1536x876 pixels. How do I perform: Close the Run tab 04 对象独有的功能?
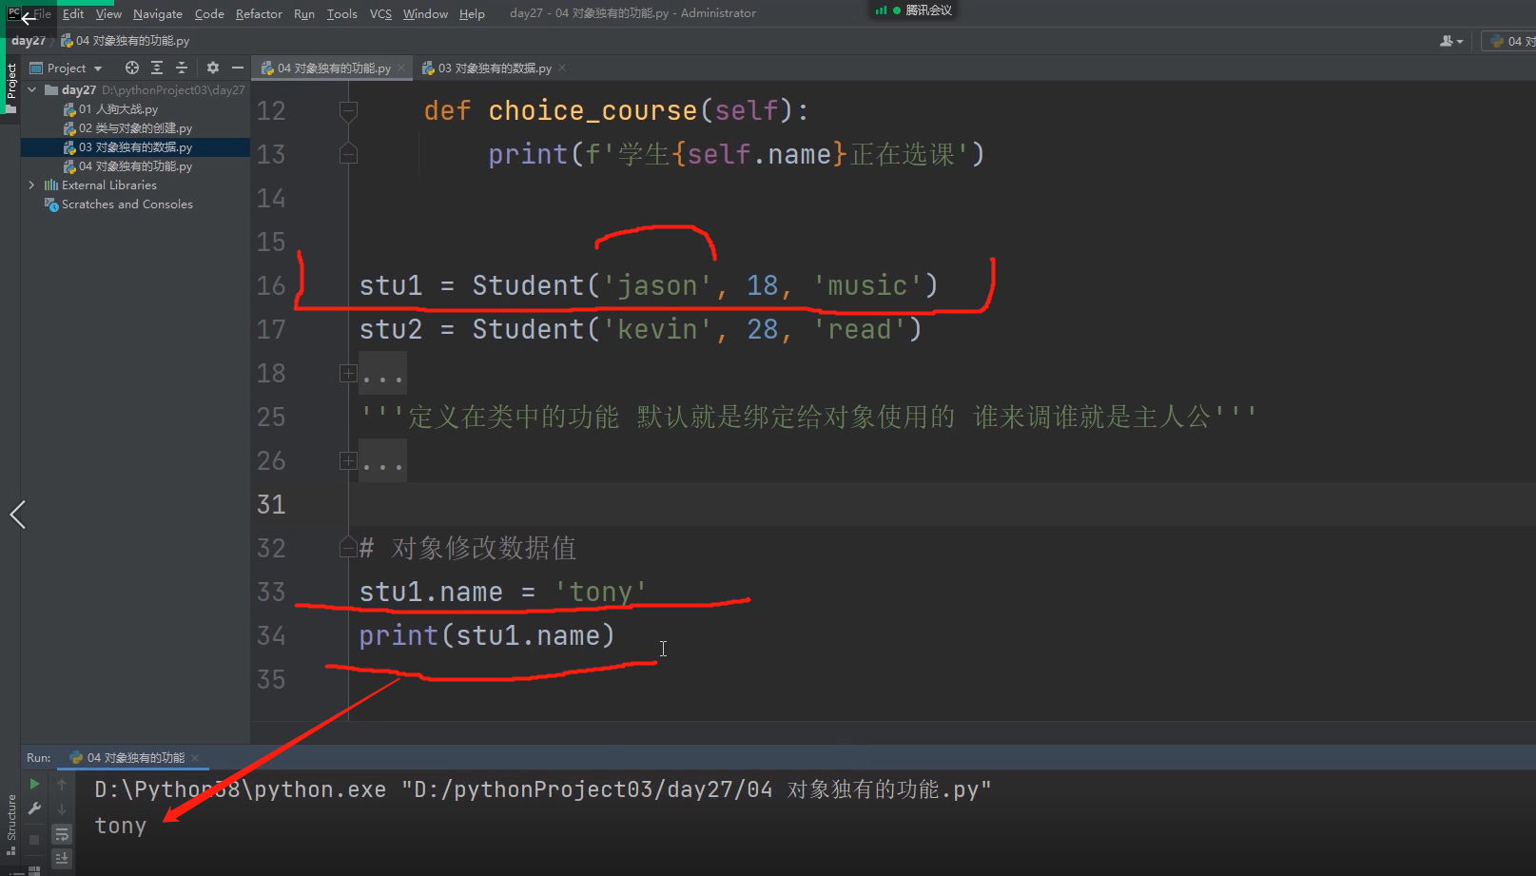point(195,758)
